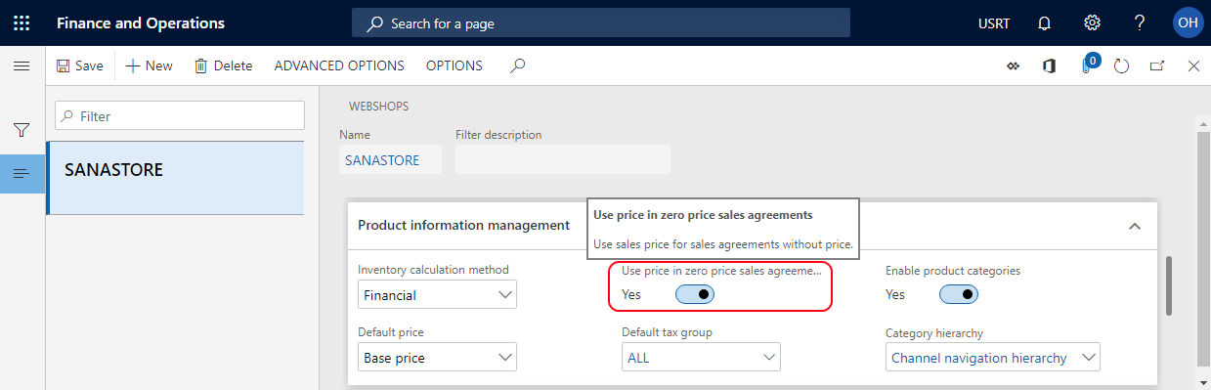The image size is (1211, 390).
Task: Collapse the Product information management section
Action: coord(1135,226)
